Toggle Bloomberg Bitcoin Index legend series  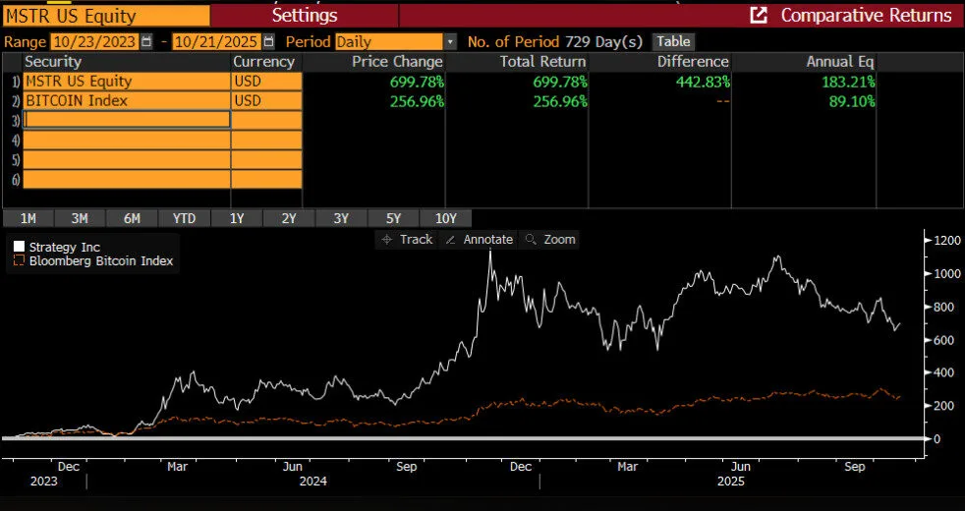click(x=19, y=261)
